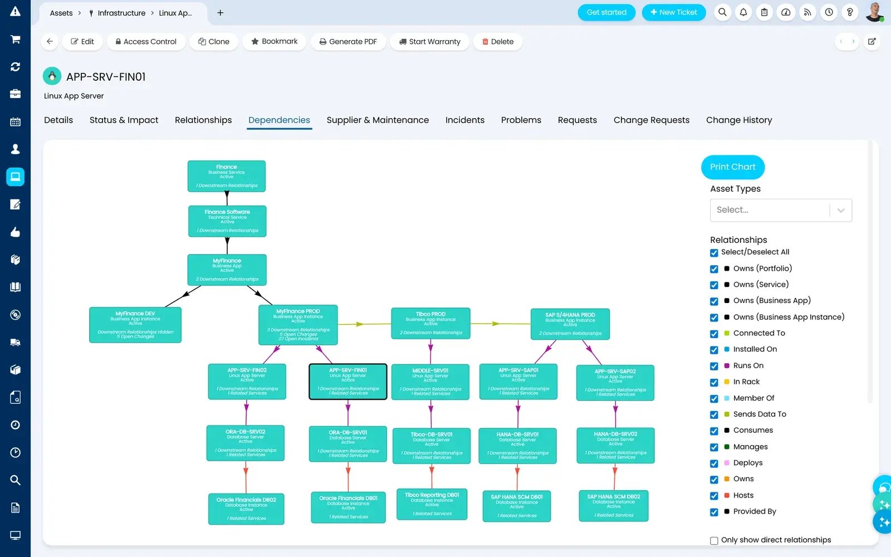
Task: Click the Generate PDF button
Action: tap(348, 41)
